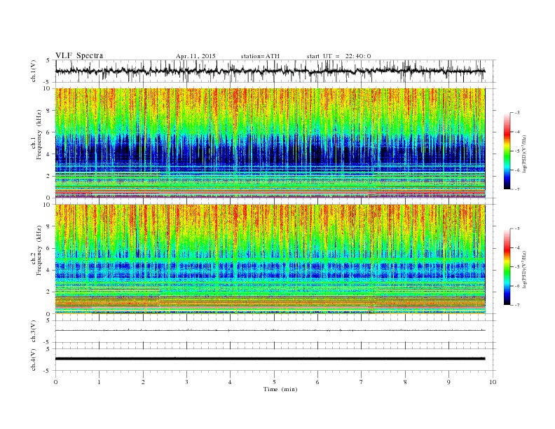
Task: Click the ch.1 waveform trace plot
Action: point(270,71)
